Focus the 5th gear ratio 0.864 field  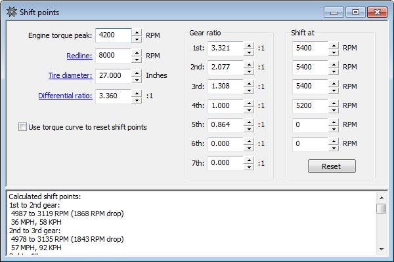(226, 125)
